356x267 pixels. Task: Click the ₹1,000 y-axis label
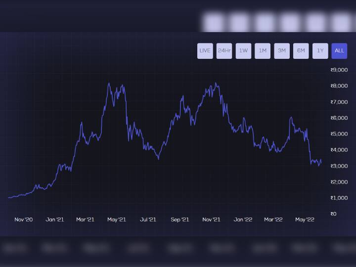339,198
